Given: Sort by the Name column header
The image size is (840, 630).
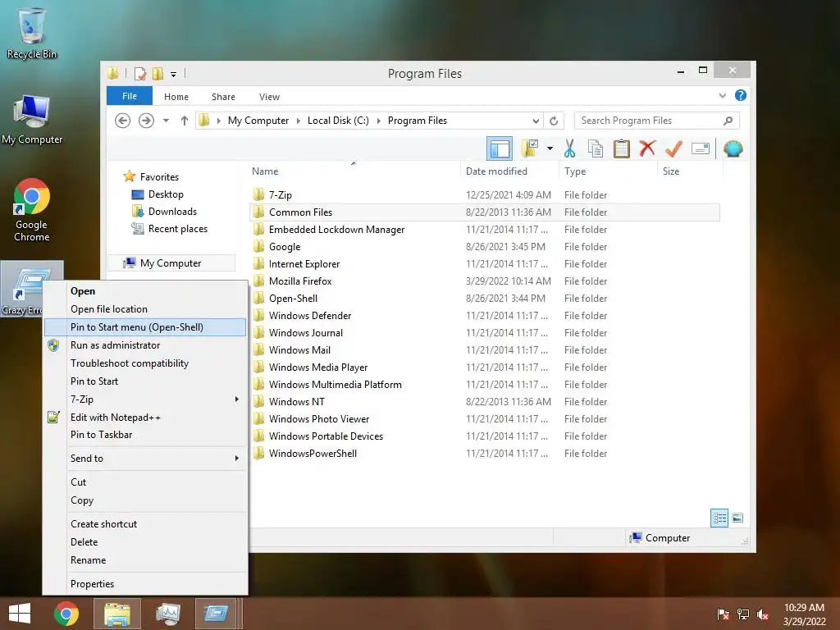Looking at the screenshot, I should 354,171.
